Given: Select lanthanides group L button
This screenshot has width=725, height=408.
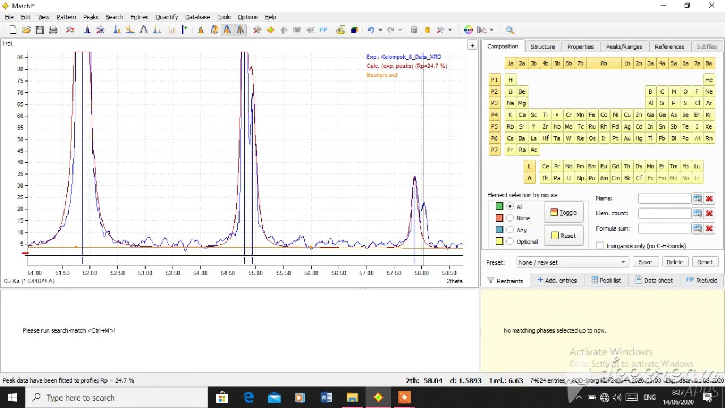Looking at the screenshot, I should coord(530,167).
